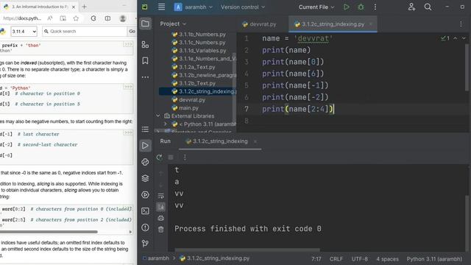This screenshot has width=471, height=265.
Task: Click the Go button beside Quick search
Action: [132, 31]
